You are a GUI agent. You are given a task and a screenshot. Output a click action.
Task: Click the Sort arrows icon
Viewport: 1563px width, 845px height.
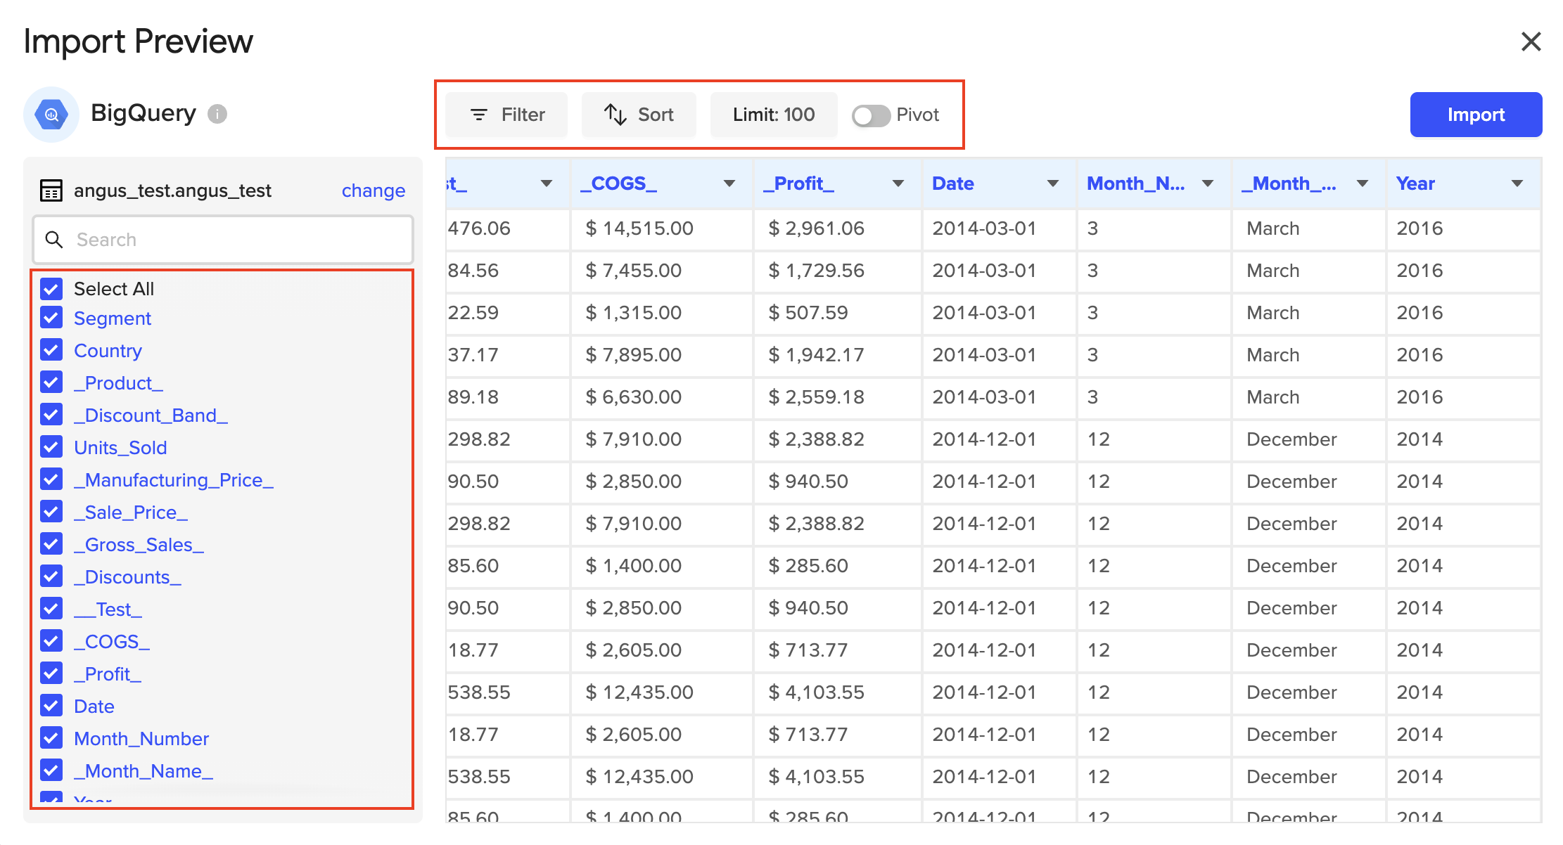coord(615,115)
